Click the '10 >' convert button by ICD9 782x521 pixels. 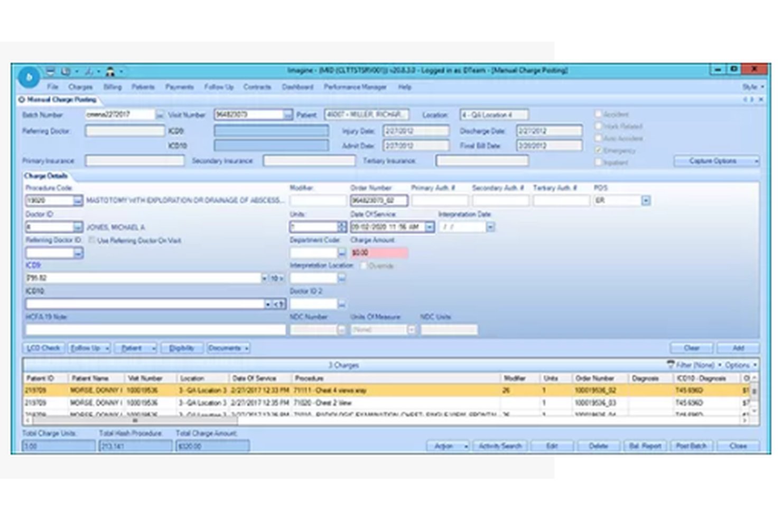pyautogui.click(x=277, y=278)
